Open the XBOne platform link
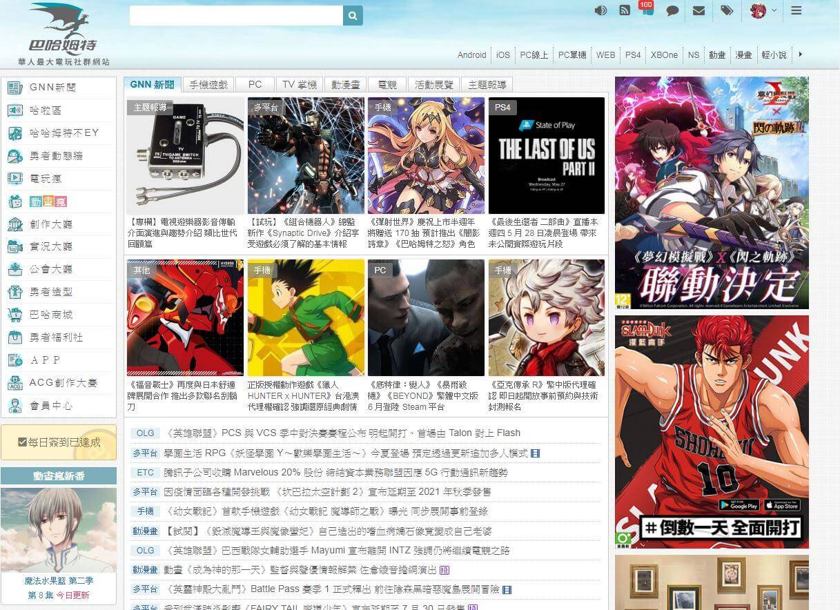Viewport: 840px width, 610px height. coord(664,55)
